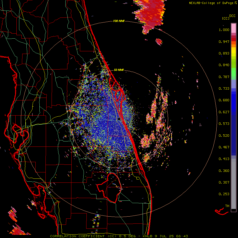Click the 0.627 color scale label

click(x=224, y=112)
